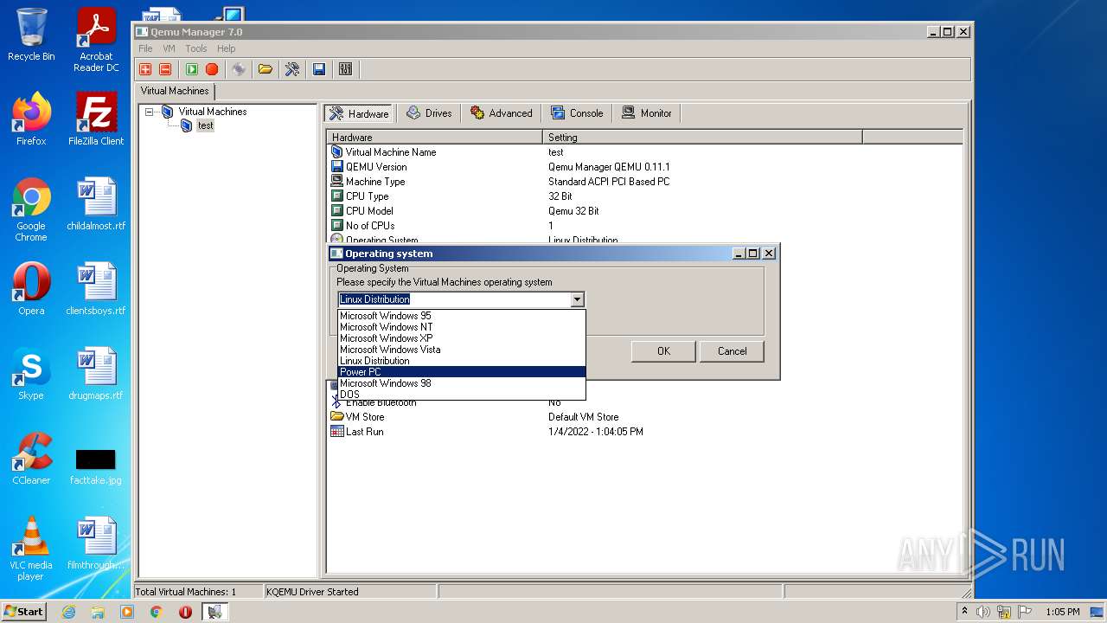
Task: Choose Microsoft Windows 98 from the list
Action: tap(461, 383)
